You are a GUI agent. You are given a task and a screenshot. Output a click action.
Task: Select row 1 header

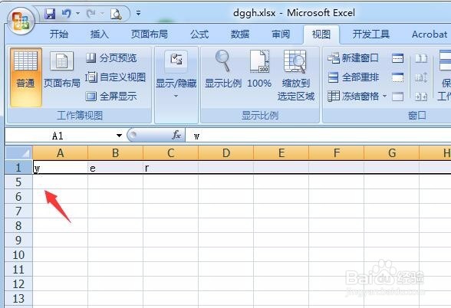pos(18,167)
